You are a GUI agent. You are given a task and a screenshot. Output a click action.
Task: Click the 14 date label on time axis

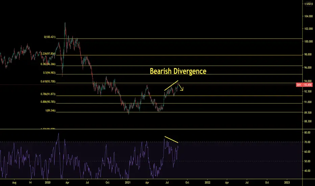30,183
